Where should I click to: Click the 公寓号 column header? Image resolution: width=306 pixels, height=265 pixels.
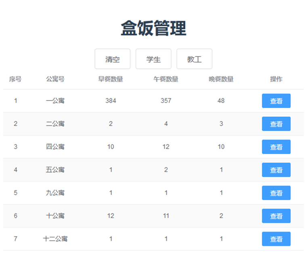click(x=55, y=79)
